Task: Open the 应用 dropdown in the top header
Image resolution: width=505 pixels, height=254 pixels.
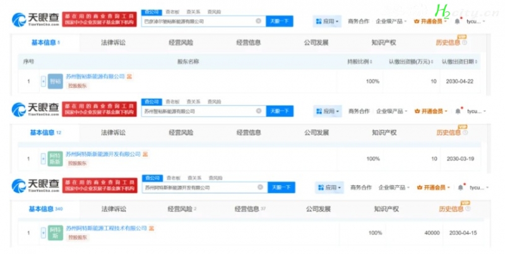Action: click(328, 21)
